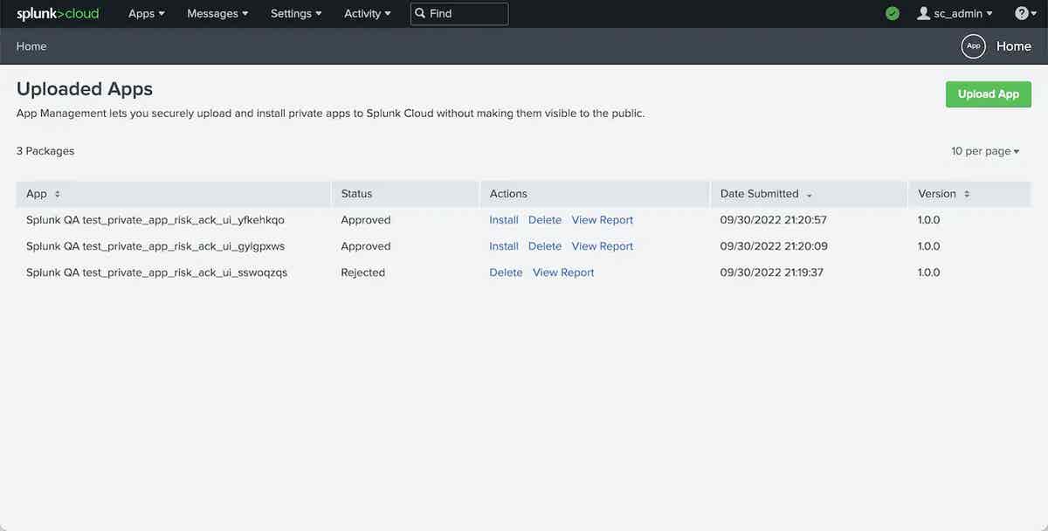The height and width of the screenshot is (531, 1048).
Task: Click version 1.0.0 in gylgpxws row
Action: click(928, 246)
